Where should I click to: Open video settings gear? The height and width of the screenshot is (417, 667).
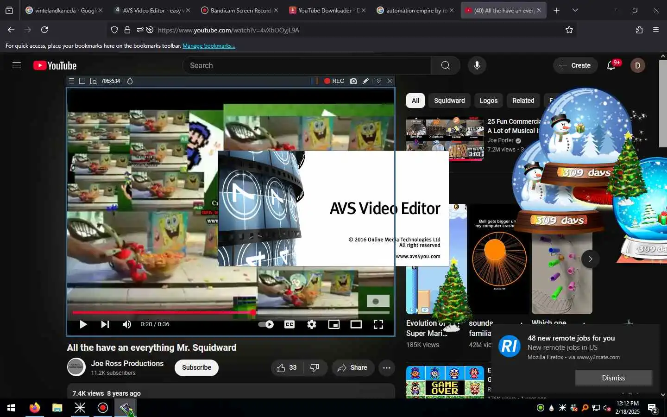312,324
